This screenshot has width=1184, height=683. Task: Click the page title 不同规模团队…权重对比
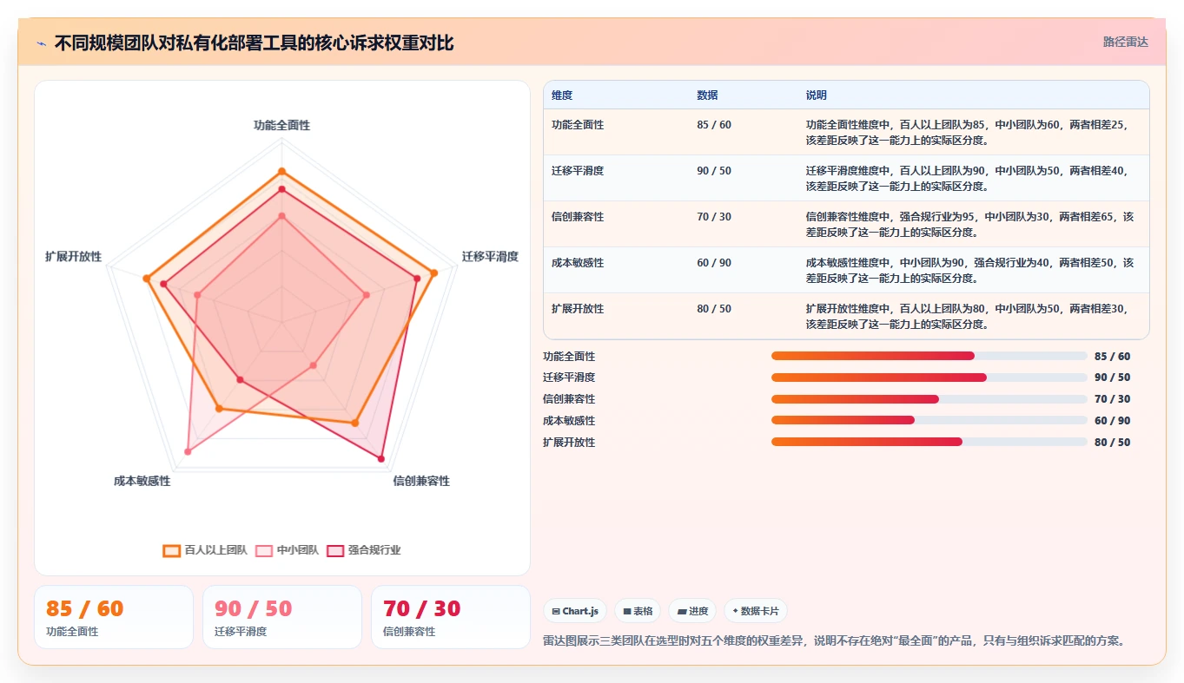click(x=254, y=43)
